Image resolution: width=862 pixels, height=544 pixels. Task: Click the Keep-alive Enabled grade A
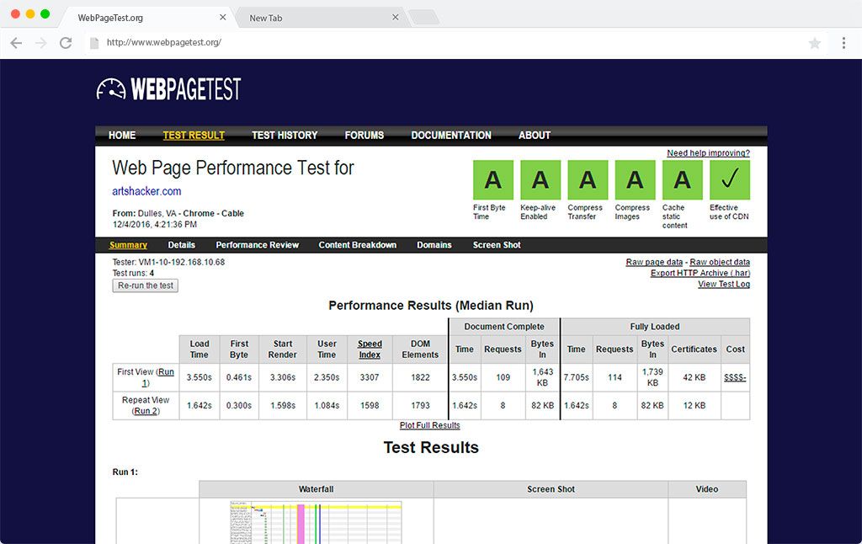tap(540, 180)
